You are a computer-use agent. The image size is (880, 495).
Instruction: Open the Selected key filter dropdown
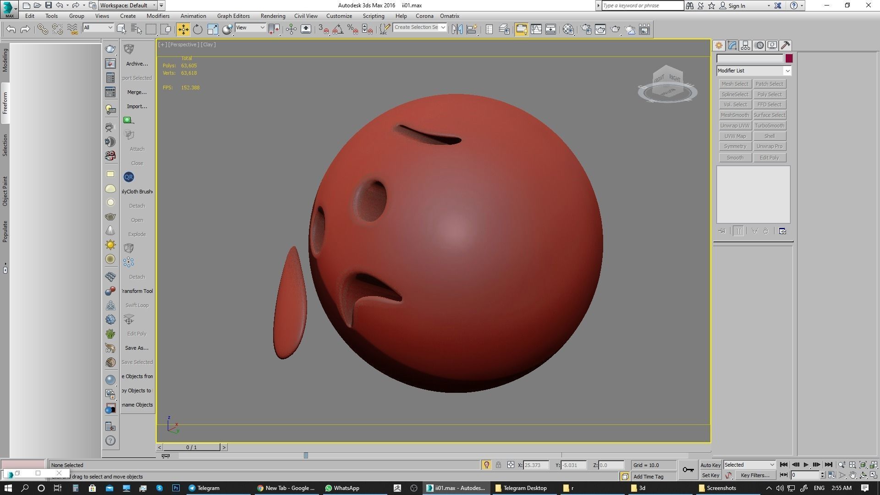pos(749,465)
